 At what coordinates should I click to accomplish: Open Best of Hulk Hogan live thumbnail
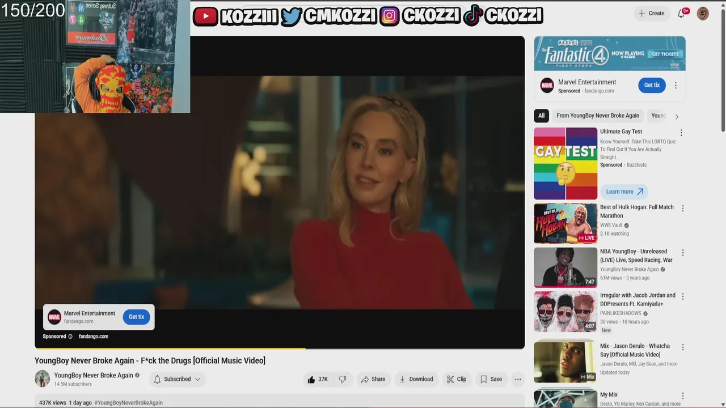565,223
